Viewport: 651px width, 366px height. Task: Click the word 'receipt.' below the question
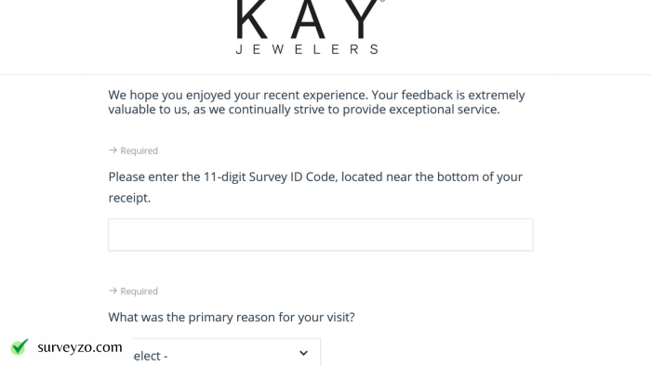coord(129,198)
